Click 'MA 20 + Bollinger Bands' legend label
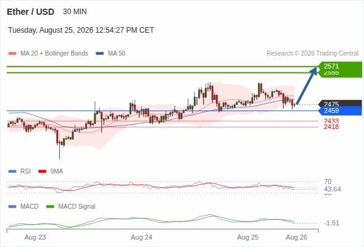This screenshot has width=364, height=247. (x=54, y=54)
